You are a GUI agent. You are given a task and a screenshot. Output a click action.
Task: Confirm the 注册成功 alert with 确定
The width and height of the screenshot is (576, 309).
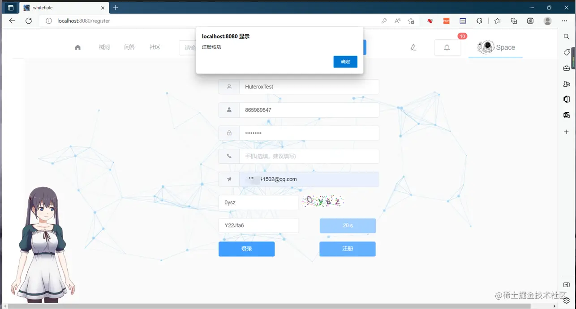345,62
